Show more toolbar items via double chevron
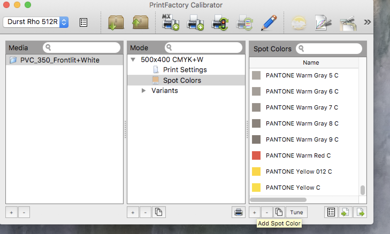Image resolution: width=390 pixels, height=234 pixels. [x=367, y=22]
